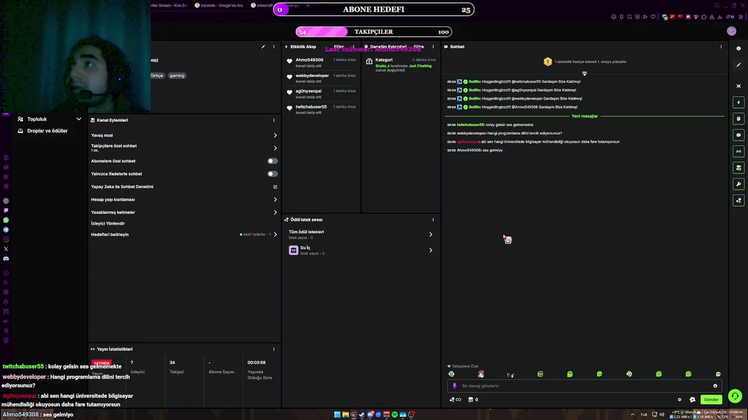Open Sohbet panel three-dot menu
Viewport: 748px width, 420px height.
pos(721,47)
